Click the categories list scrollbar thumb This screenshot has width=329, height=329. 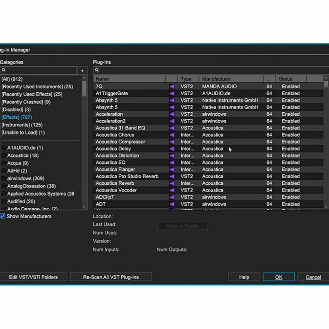(x=84, y=88)
